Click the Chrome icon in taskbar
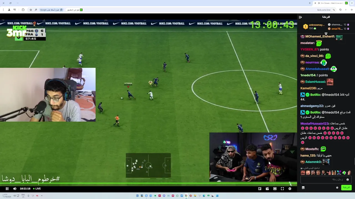The width and height of the screenshot is (355, 199). click(186, 196)
